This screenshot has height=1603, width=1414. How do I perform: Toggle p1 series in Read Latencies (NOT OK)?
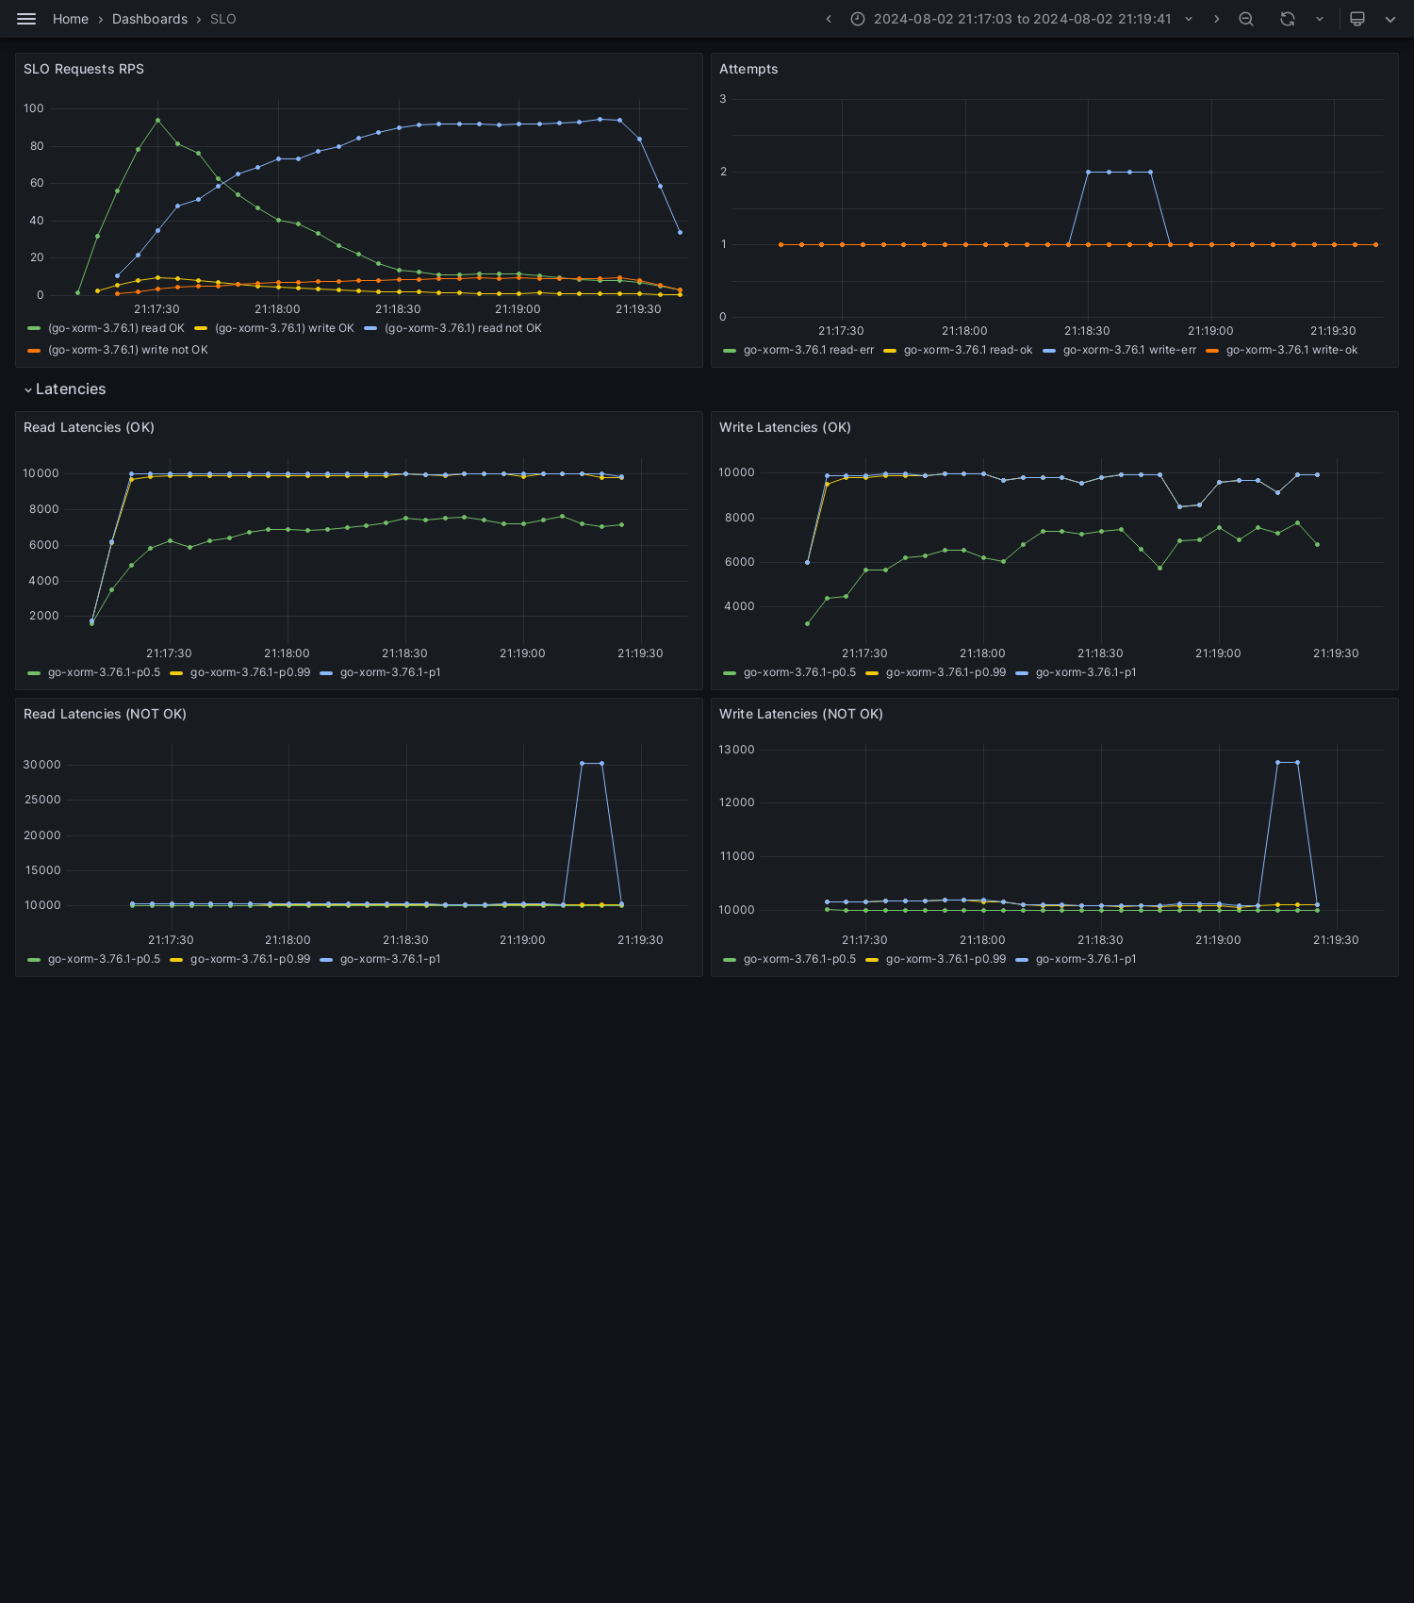tap(390, 959)
